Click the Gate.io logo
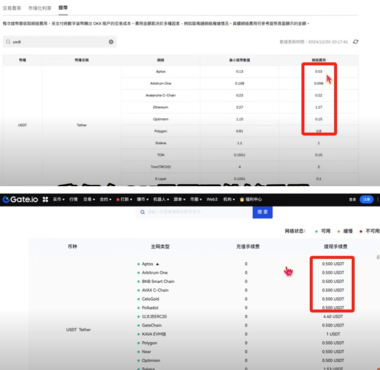 20,199
